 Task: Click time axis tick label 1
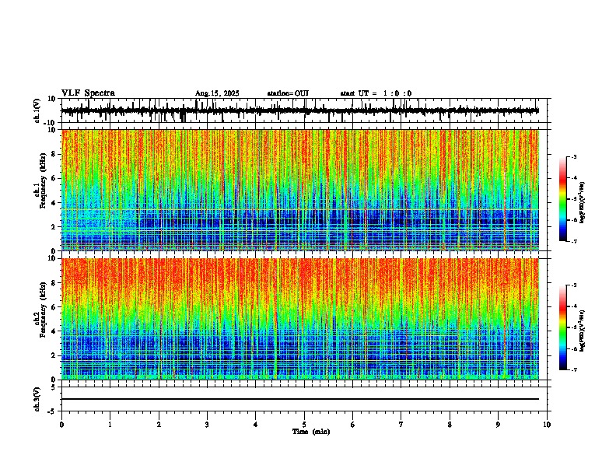tap(110, 425)
